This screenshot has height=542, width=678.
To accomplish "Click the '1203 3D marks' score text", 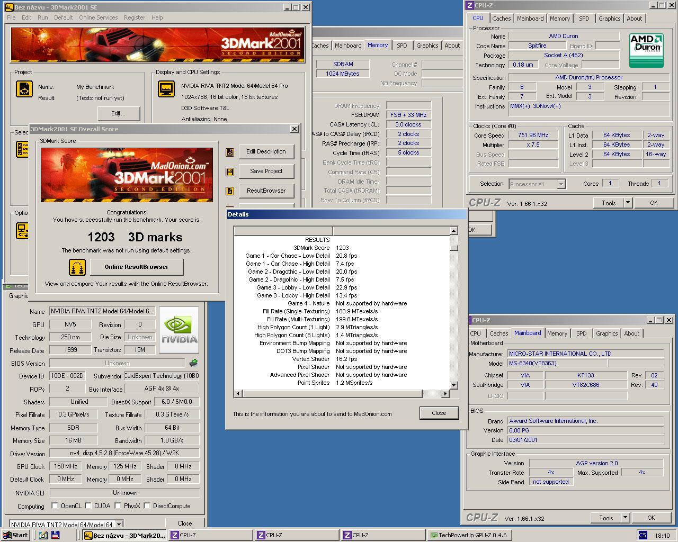I will (x=135, y=237).
